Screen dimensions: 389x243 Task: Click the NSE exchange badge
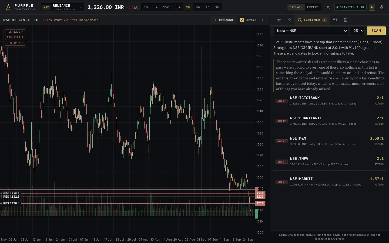tap(46, 7)
